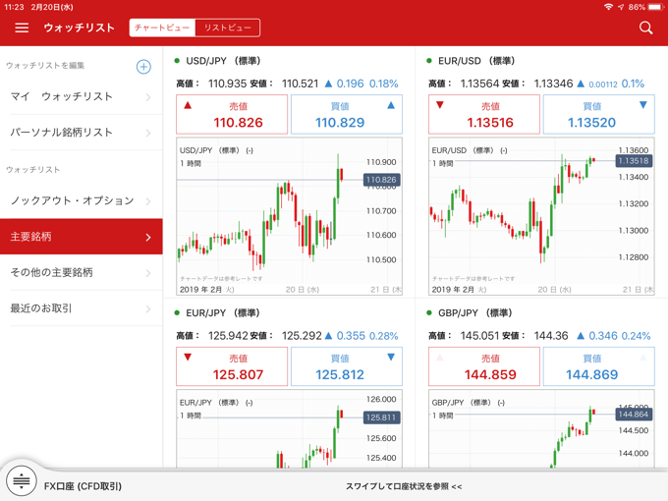Viewport: 668px width, 501px height.
Task: Tap EUR/USD low value 1.13346
Action: [x=553, y=83]
